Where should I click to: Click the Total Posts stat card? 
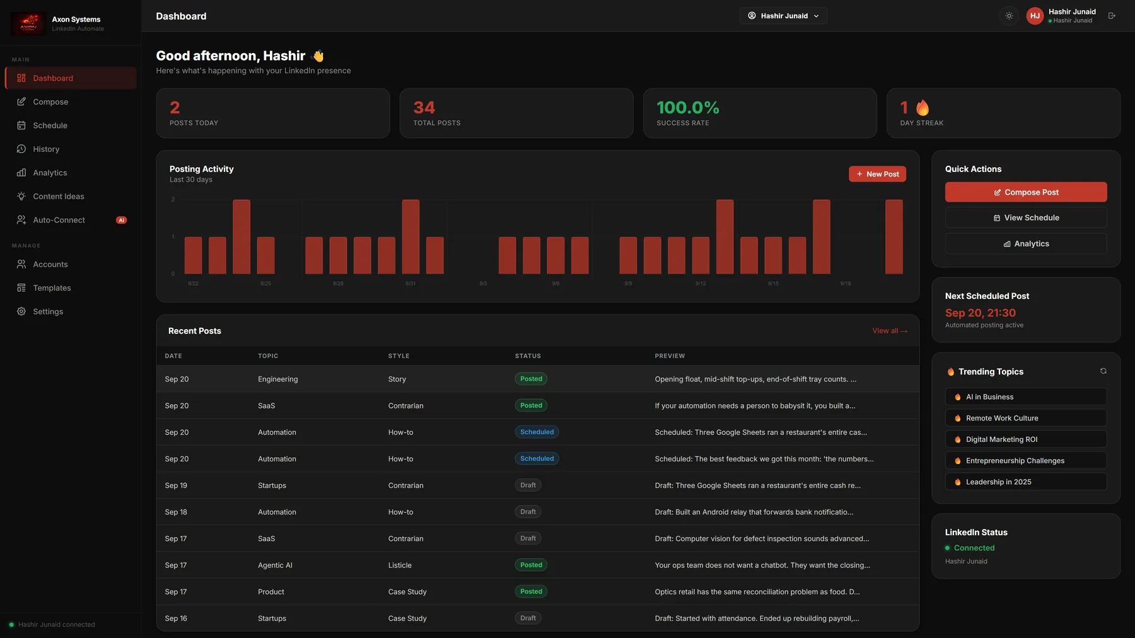point(516,113)
